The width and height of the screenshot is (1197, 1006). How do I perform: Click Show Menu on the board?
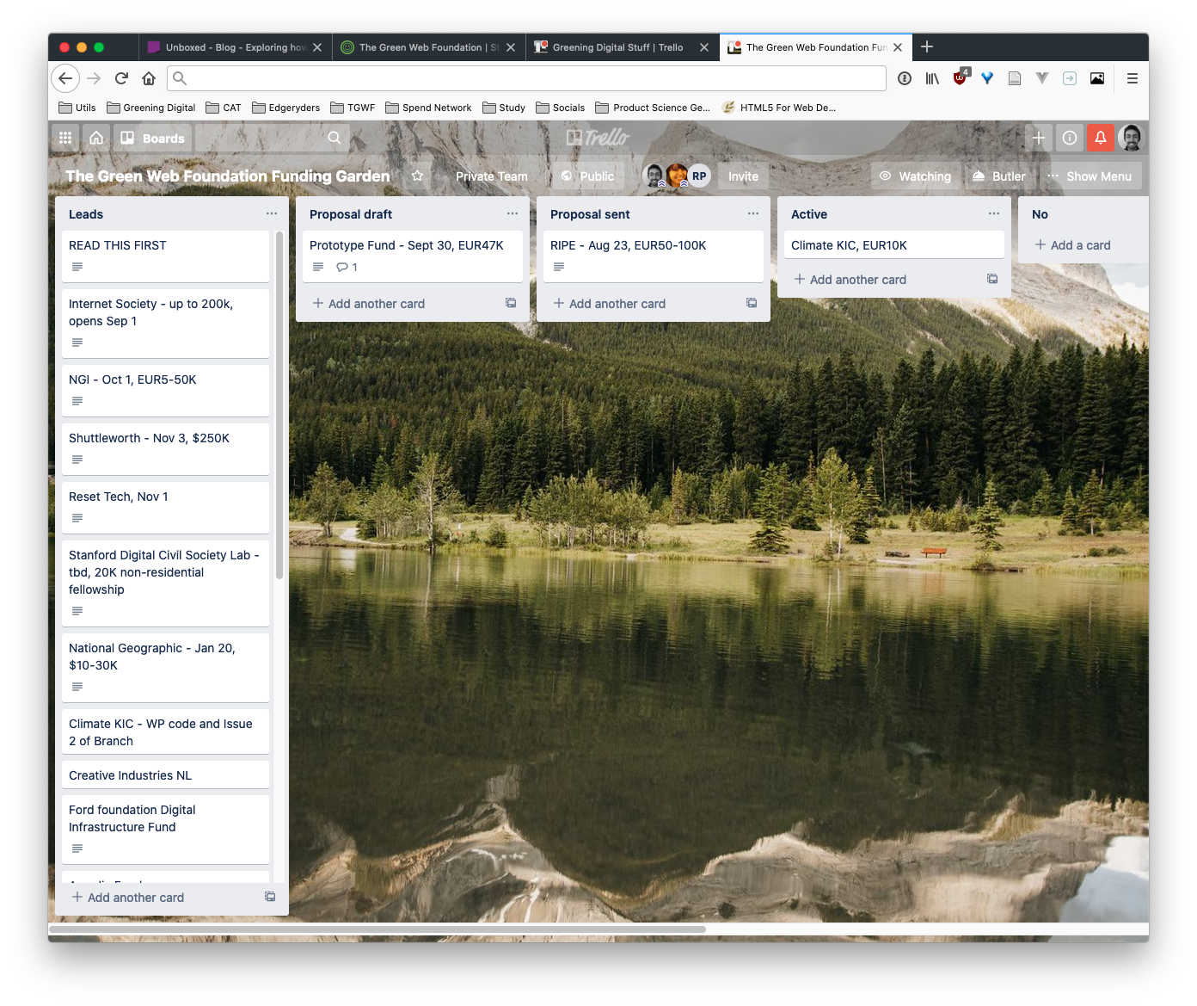(x=1090, y=176)
